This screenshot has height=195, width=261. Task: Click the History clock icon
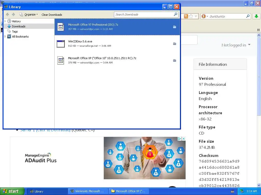pos(9,21)
